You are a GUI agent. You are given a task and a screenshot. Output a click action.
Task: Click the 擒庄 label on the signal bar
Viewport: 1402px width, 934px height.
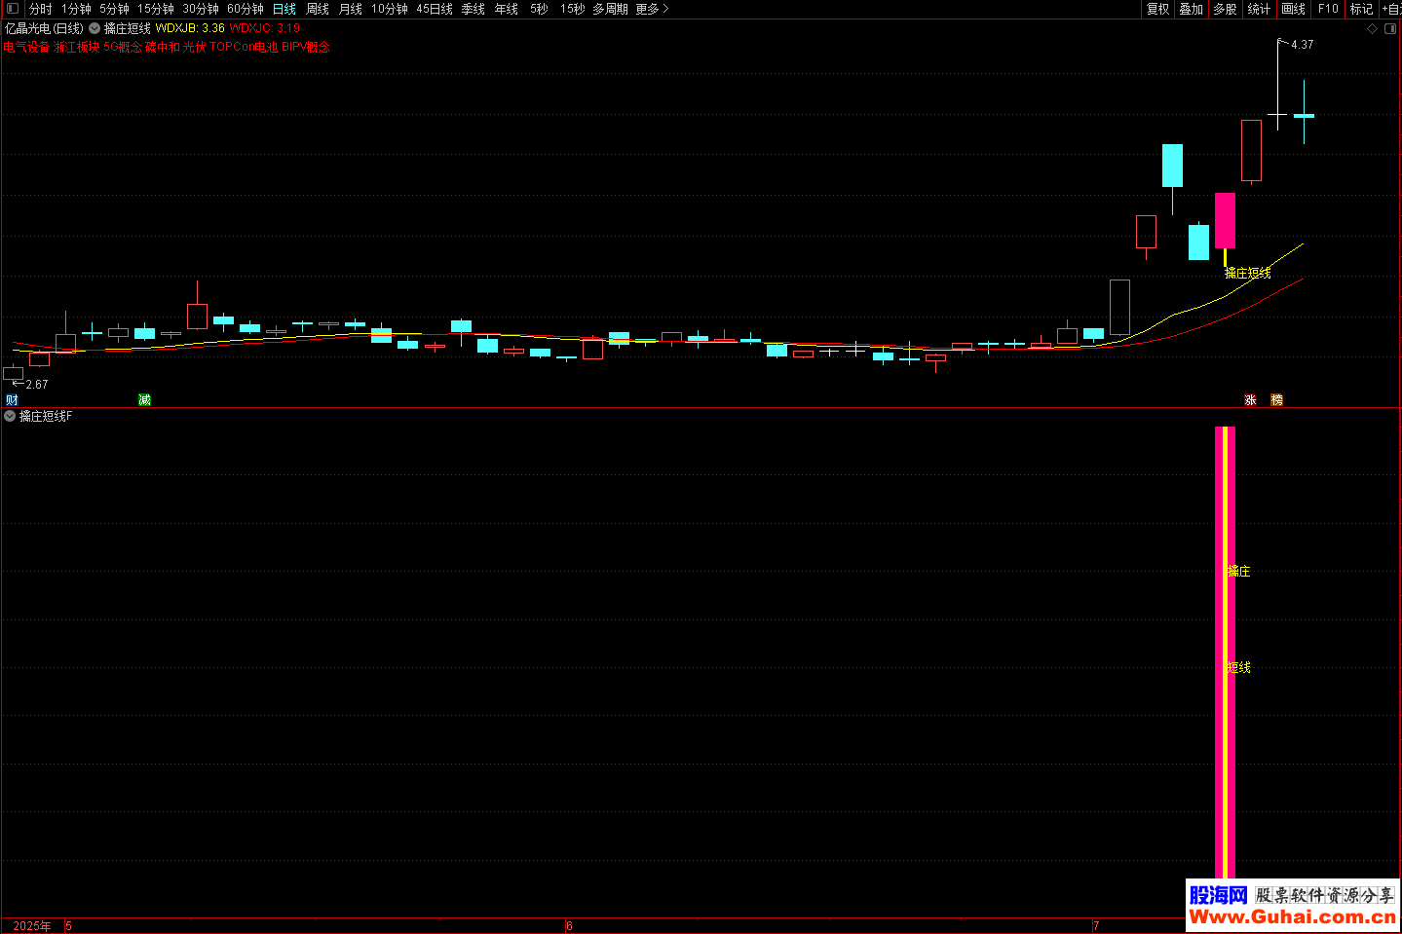tap(1239, 572)
